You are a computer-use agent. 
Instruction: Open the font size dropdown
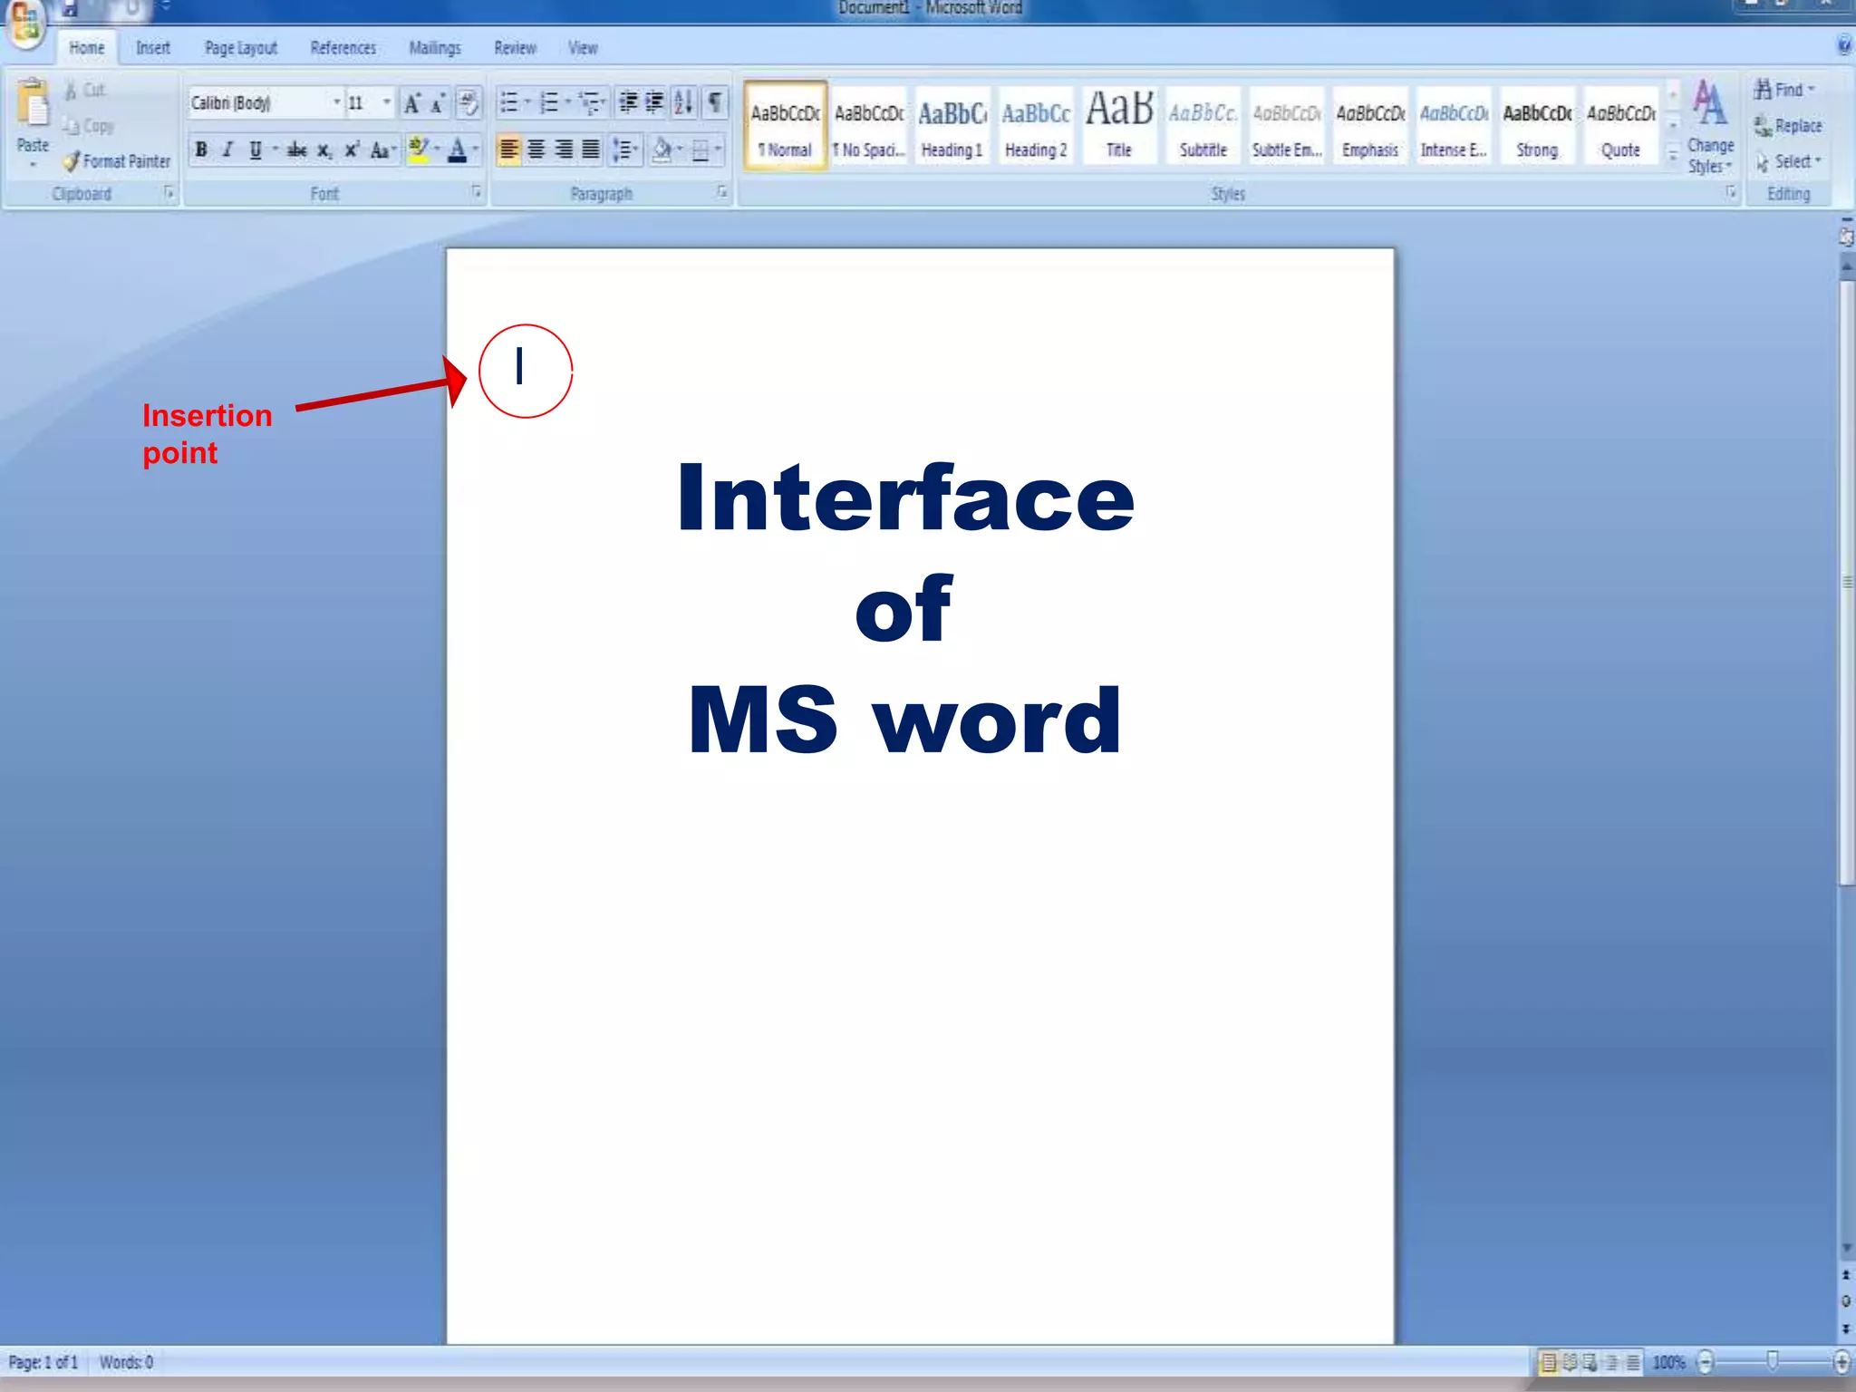(x=387, y=102)
